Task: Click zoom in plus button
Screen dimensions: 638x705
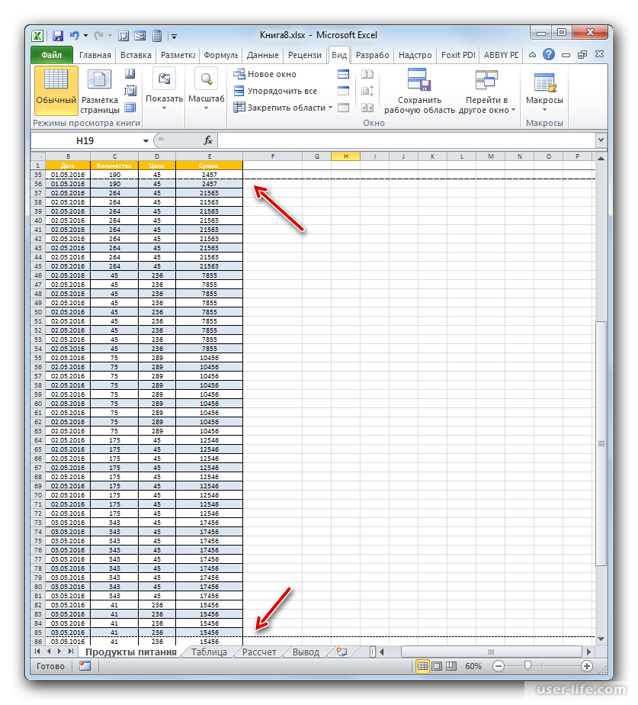Action: [x=587, y=666]
